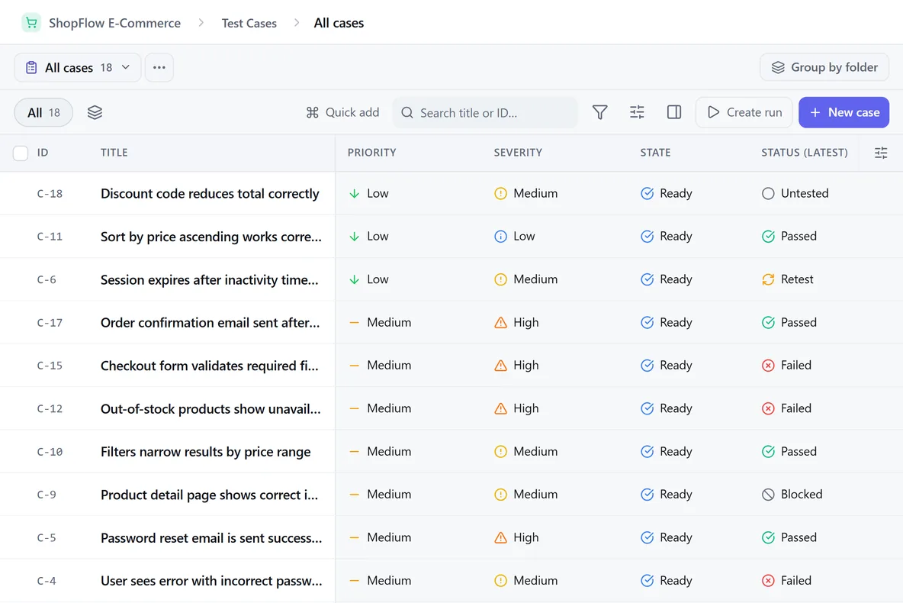Click Failed status icon in C-15 row
Screen dimensions: 903x603
[768, 366]
